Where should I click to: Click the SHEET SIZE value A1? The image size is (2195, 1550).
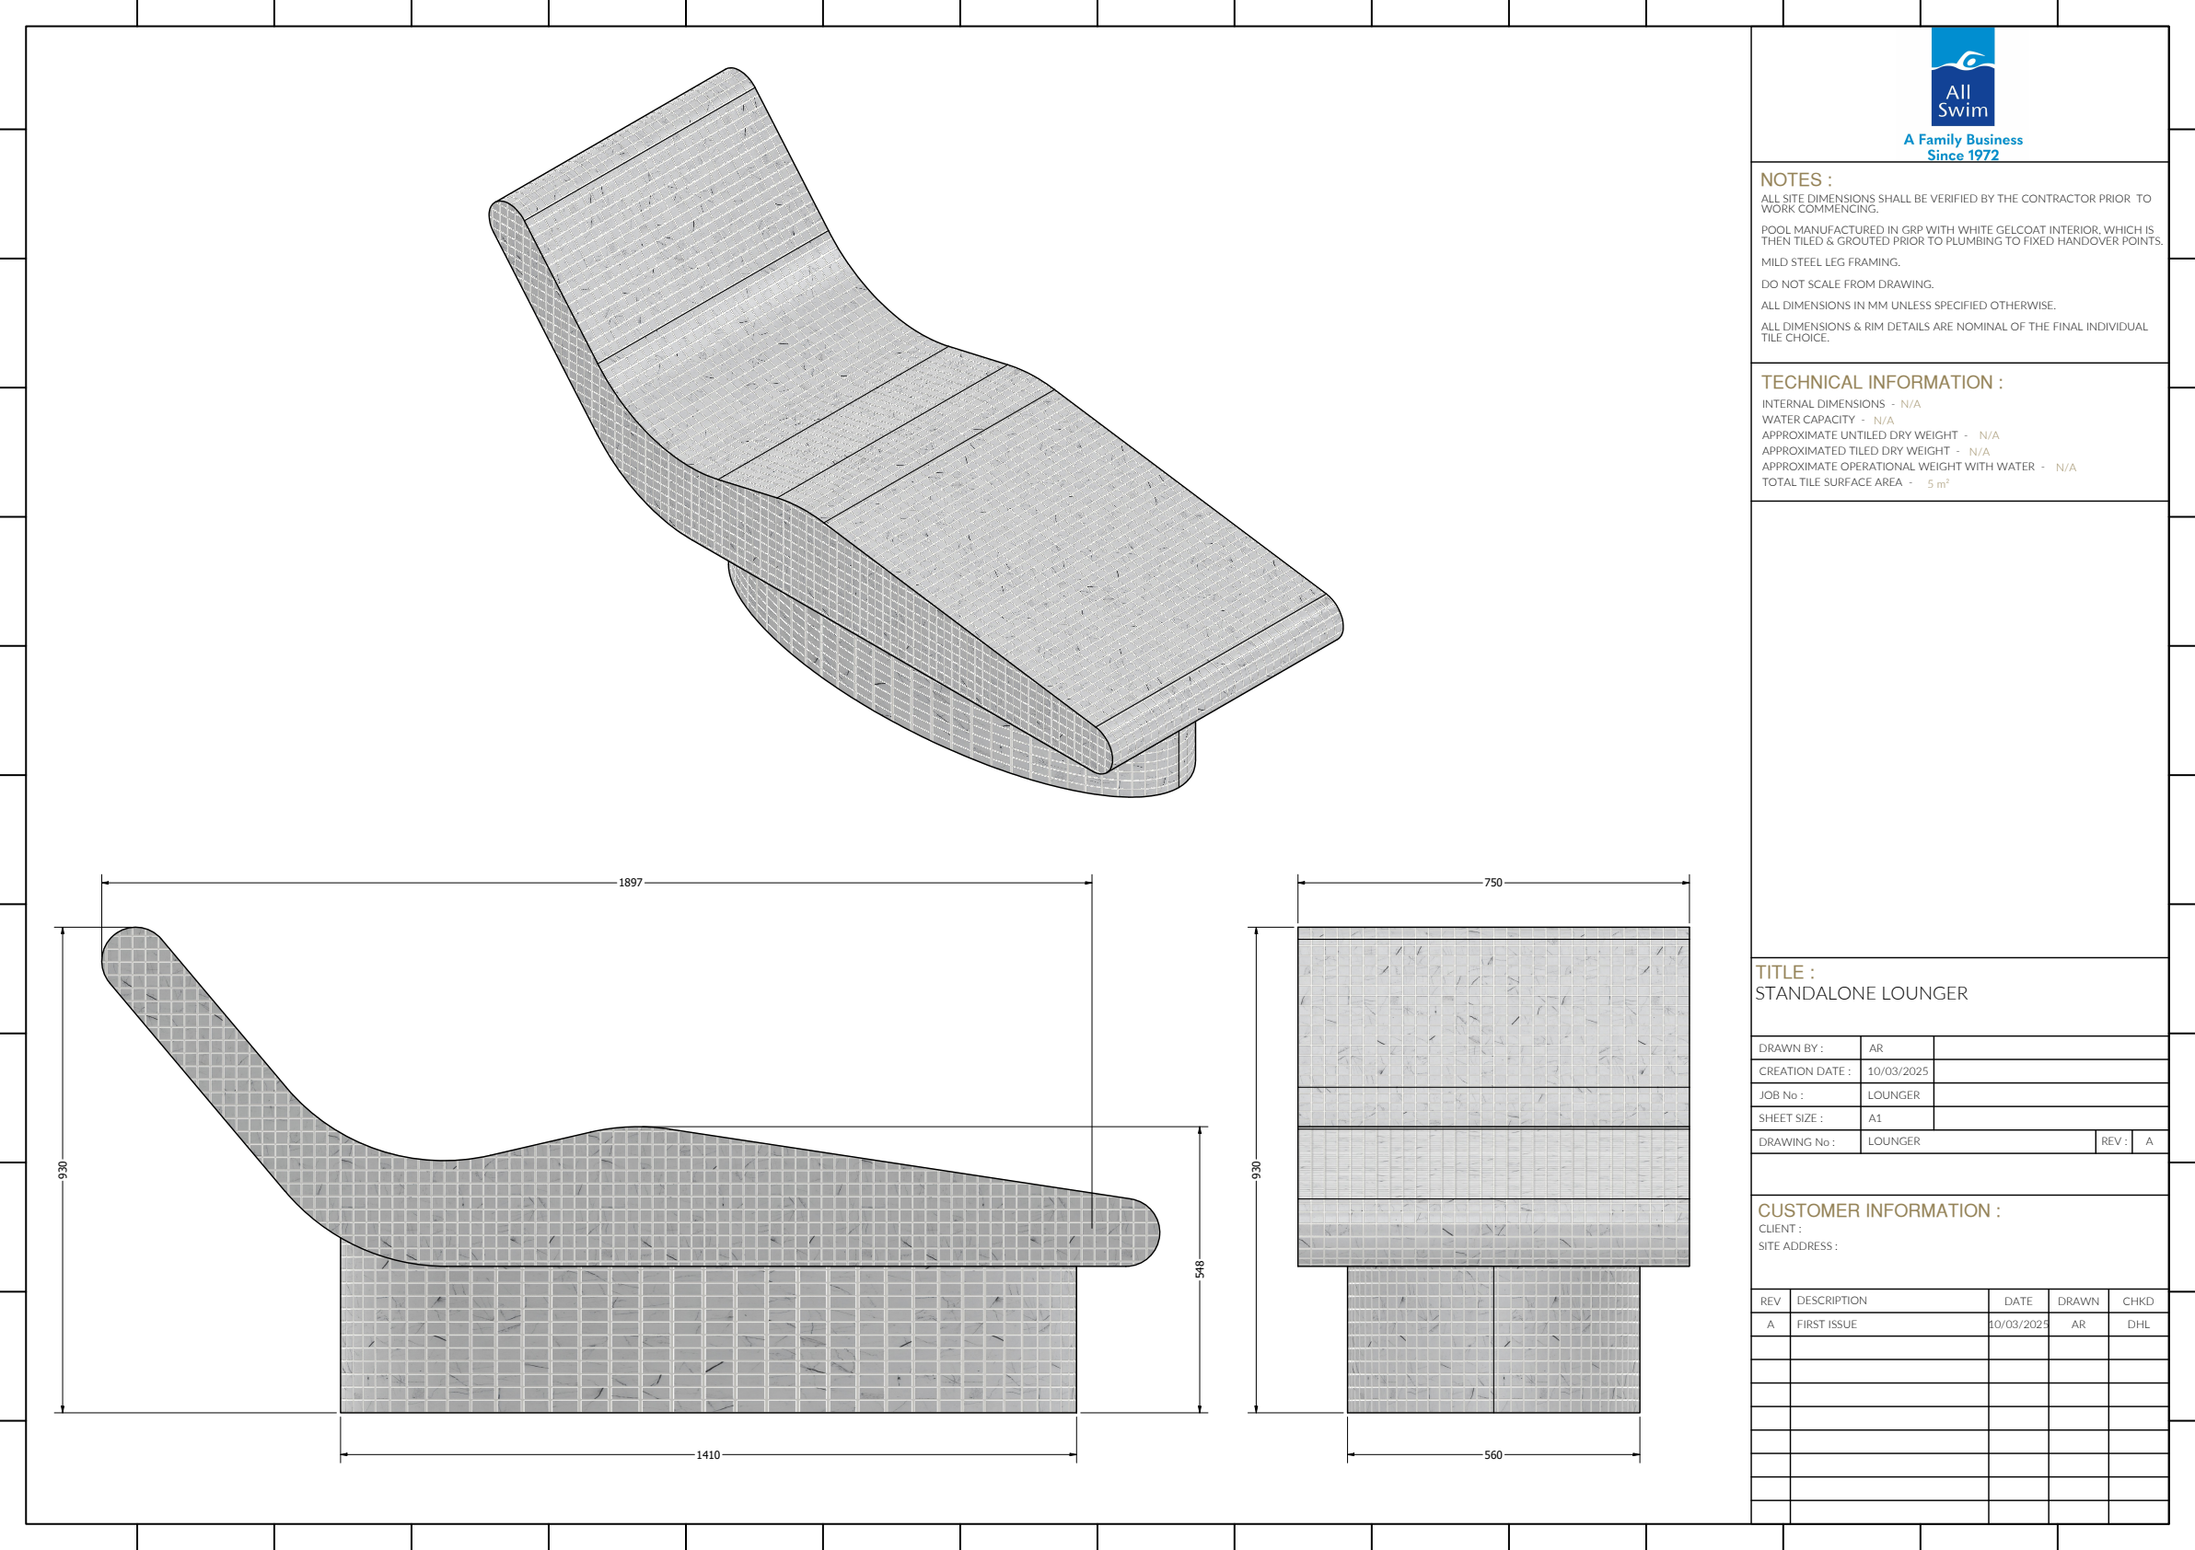[1875, 1118]
